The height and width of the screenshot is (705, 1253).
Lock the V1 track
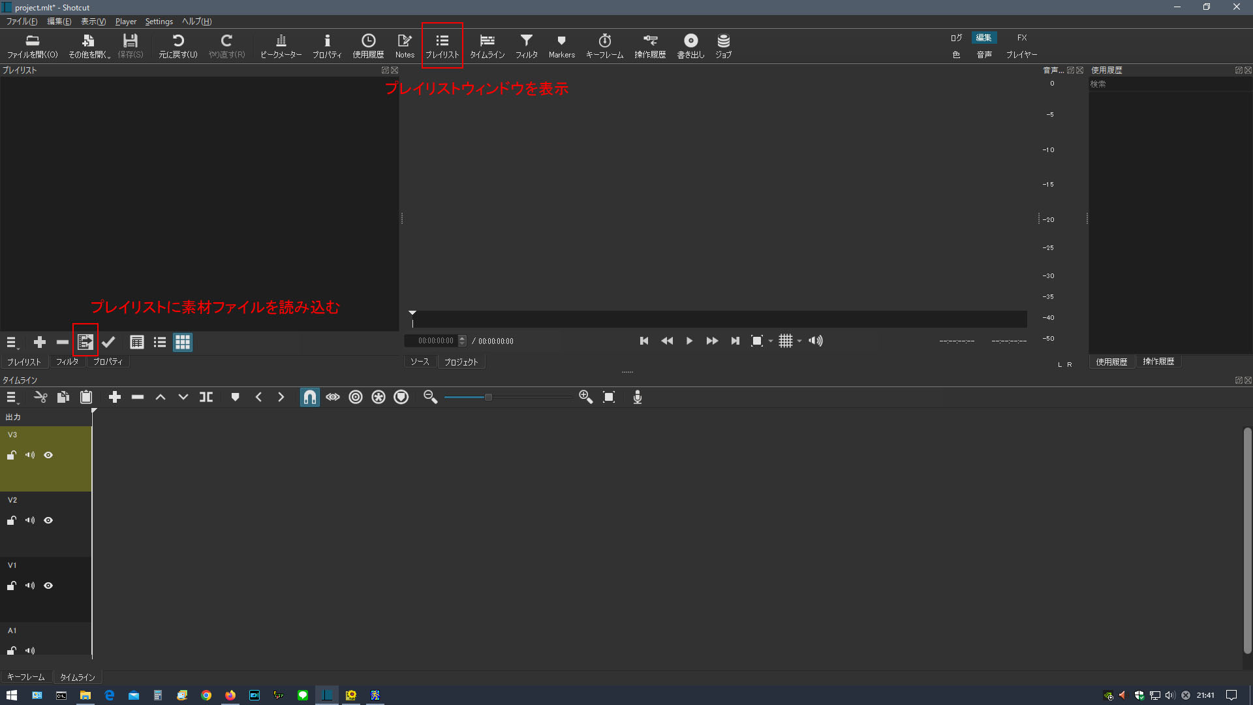12,586
